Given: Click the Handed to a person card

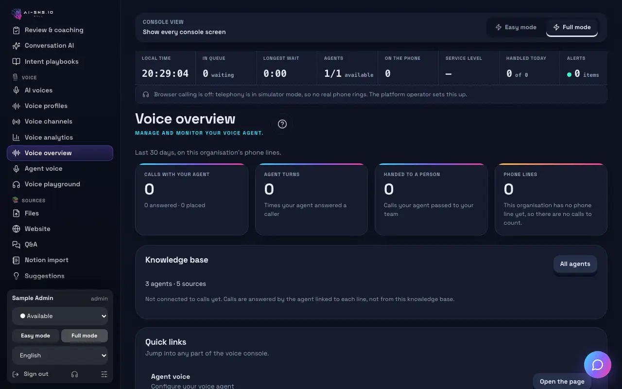Looking at the screenshot, I should 432,199.
